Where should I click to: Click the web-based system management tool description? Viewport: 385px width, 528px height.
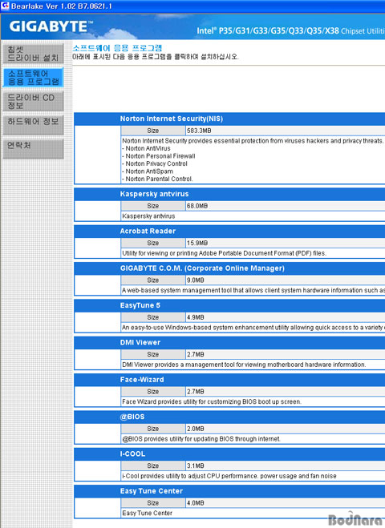click(253, 290)
